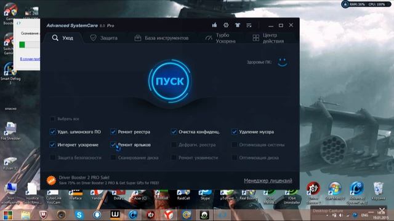This screenshot has height=221, width=394.
Task: Open the База инструментов tab
Action: click(161, 38)
